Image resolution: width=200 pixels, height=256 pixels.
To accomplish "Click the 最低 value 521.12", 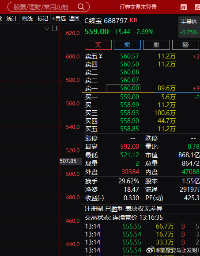I will [130, 155].
